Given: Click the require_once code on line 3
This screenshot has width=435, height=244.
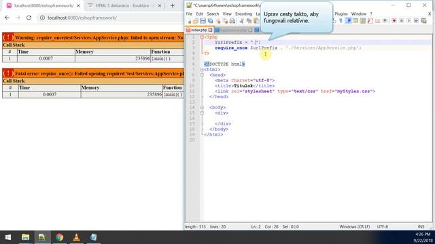Looking at the screenshot, I should pos(288,48).
